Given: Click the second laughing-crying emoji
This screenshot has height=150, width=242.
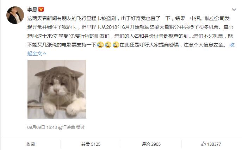Looking at the screenshot, I should click(x=108, y=45).
